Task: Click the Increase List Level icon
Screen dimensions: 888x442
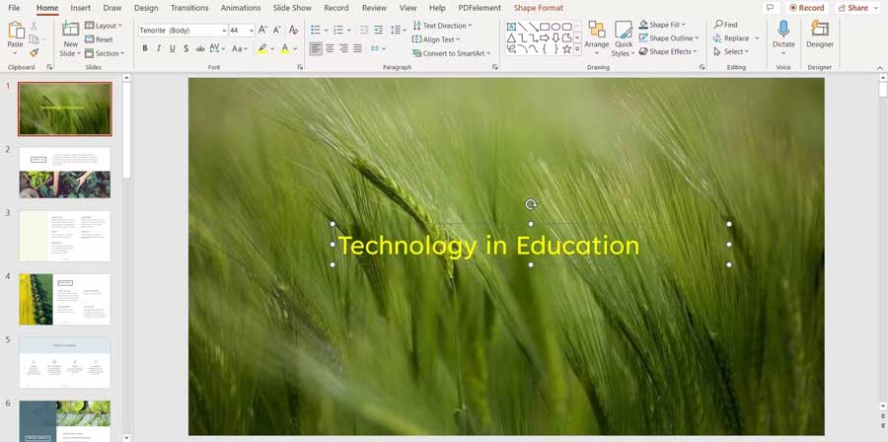Action: [x=378, y=30]
